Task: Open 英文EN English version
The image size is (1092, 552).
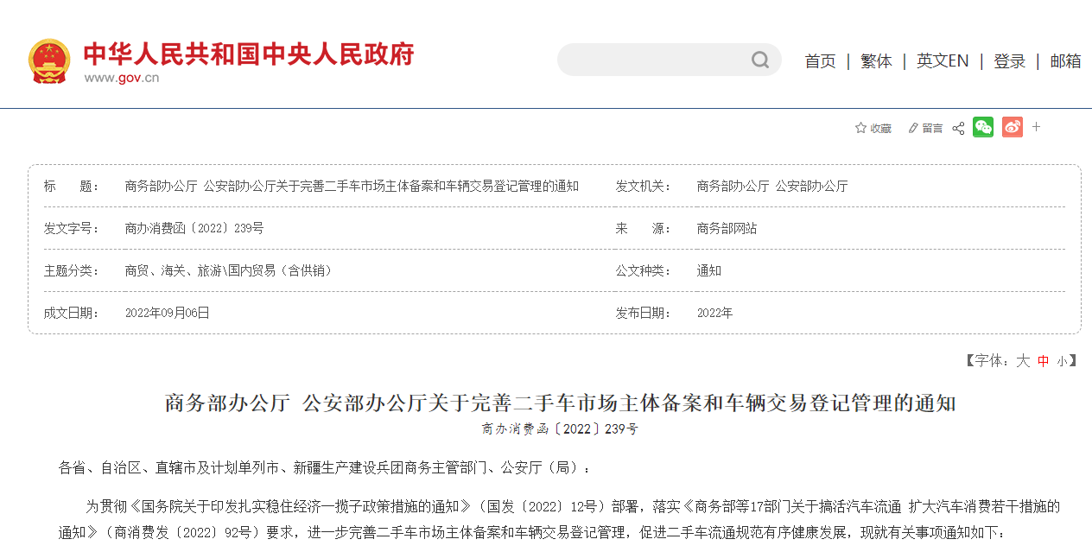Action: pos(943,61)
